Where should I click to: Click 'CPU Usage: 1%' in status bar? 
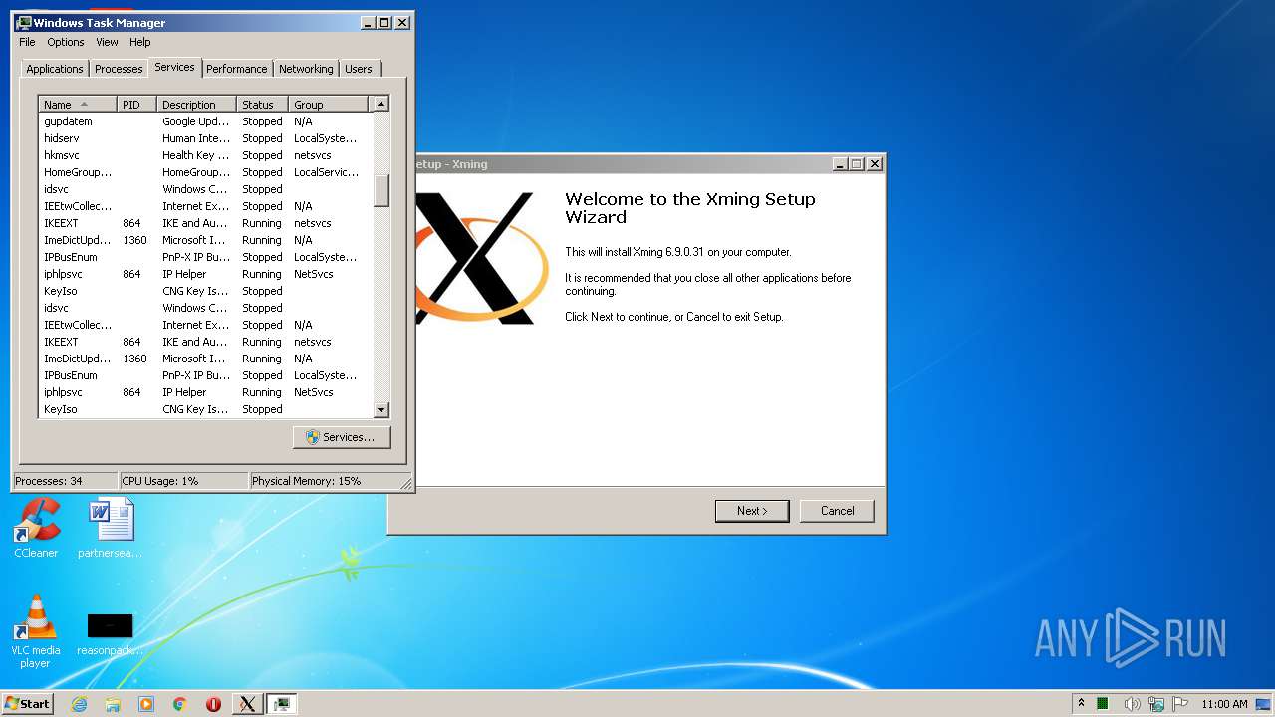(183, 481)
